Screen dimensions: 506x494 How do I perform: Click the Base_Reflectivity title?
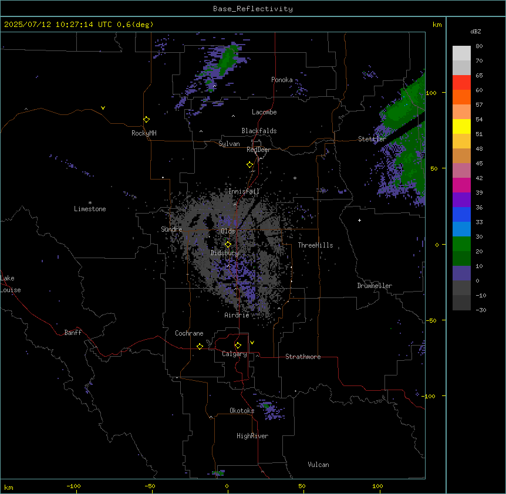click(x=253, y=9)
